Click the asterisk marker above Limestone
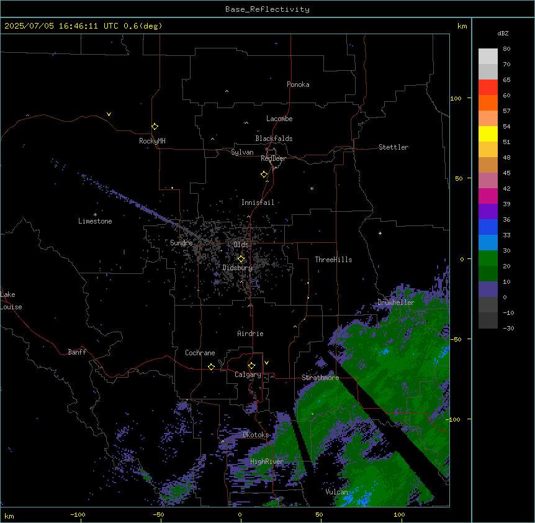 click(x=95, y=215)
